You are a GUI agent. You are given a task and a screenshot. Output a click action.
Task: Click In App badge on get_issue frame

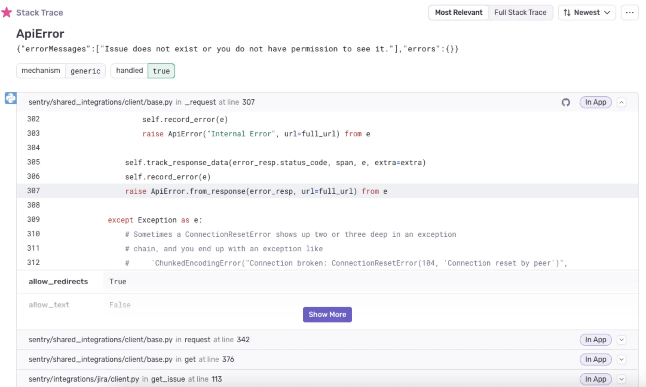[x=596, y=379]
